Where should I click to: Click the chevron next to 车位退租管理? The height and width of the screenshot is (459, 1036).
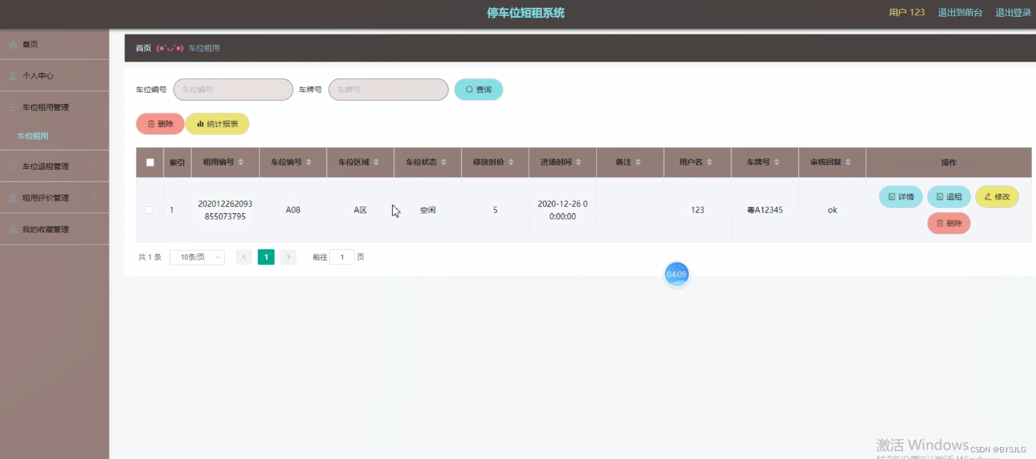(95, 166)
